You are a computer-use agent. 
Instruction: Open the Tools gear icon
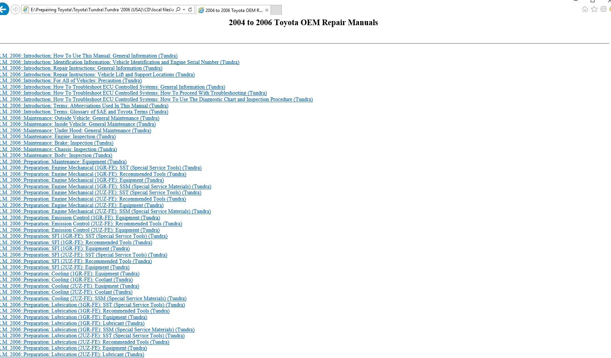603,9
